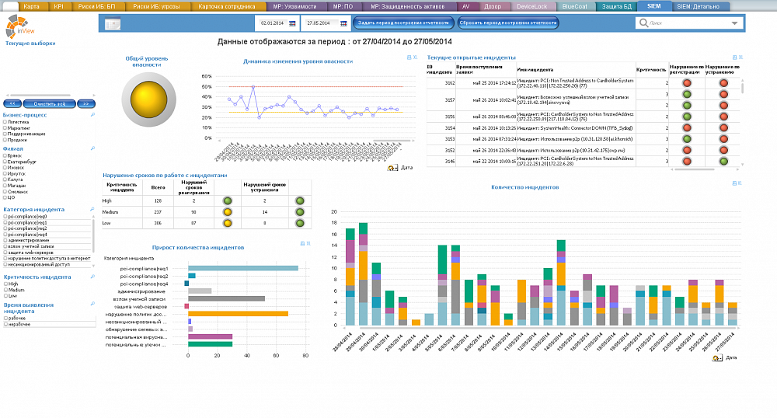Tick the High criticality checkbox
The width and height of the screenshot is (777, 418).
point(5,284)
